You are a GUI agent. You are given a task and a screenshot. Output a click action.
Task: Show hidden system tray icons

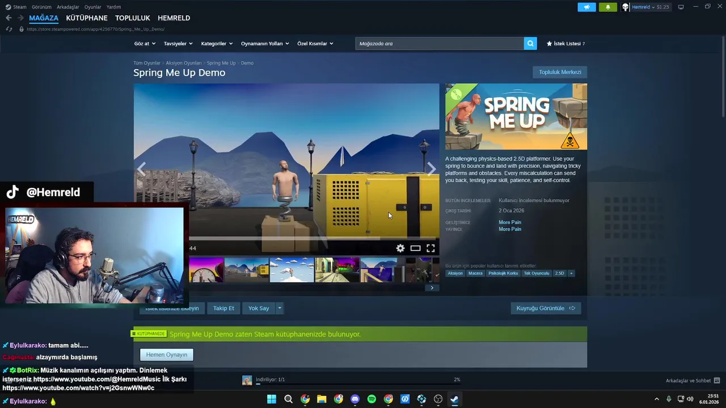[x=657, y=399]
